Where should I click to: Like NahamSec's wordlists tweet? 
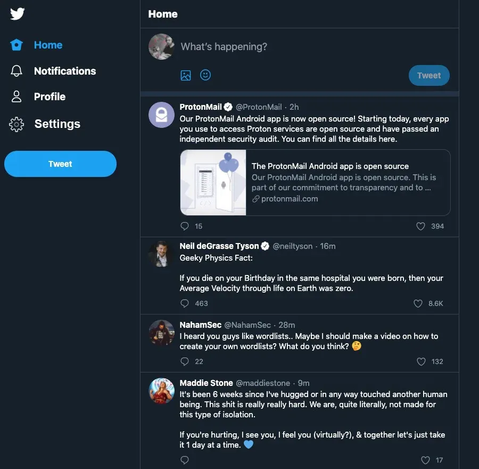coord(420,361)
